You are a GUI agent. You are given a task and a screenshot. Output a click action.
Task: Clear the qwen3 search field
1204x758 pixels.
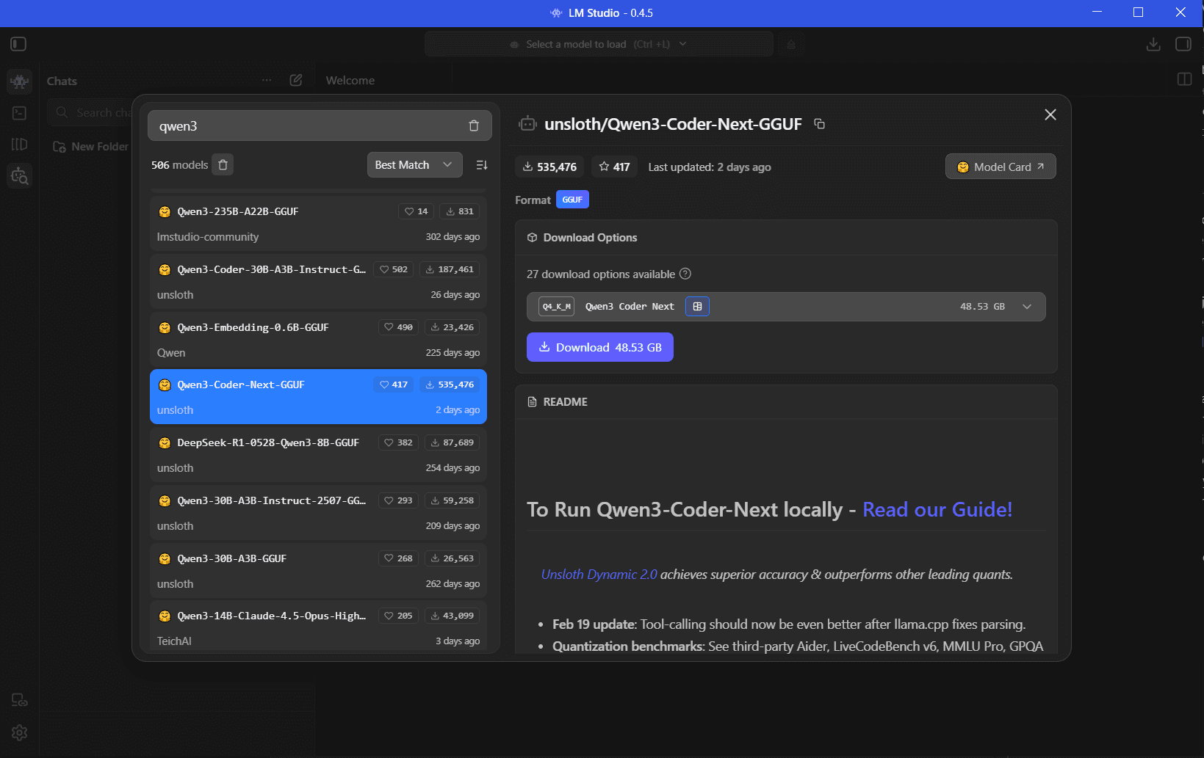[x=474, y=125]
